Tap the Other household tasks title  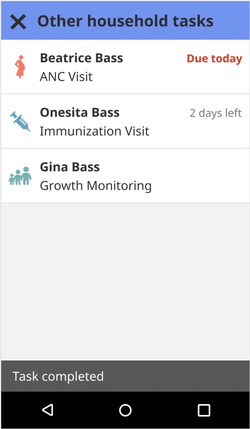[125, 21]
